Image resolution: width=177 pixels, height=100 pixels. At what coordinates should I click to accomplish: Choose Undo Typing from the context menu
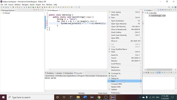(125, 12)
